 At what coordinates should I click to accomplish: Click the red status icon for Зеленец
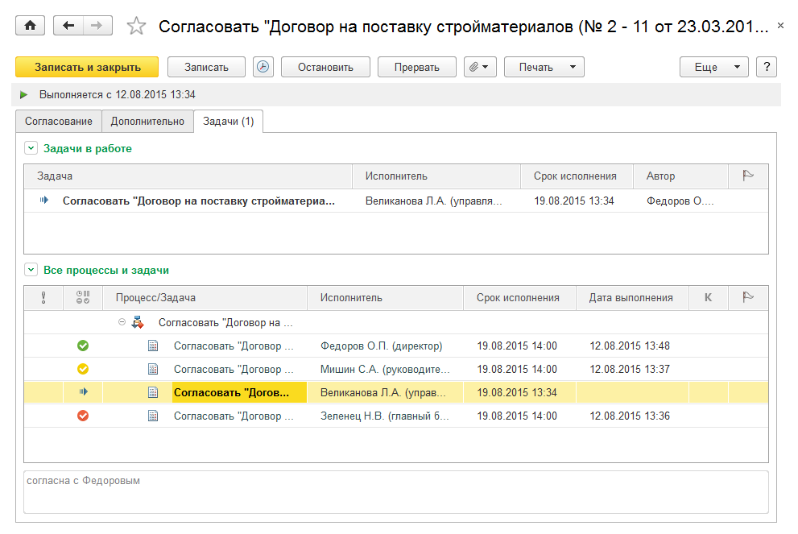[83, 416]
